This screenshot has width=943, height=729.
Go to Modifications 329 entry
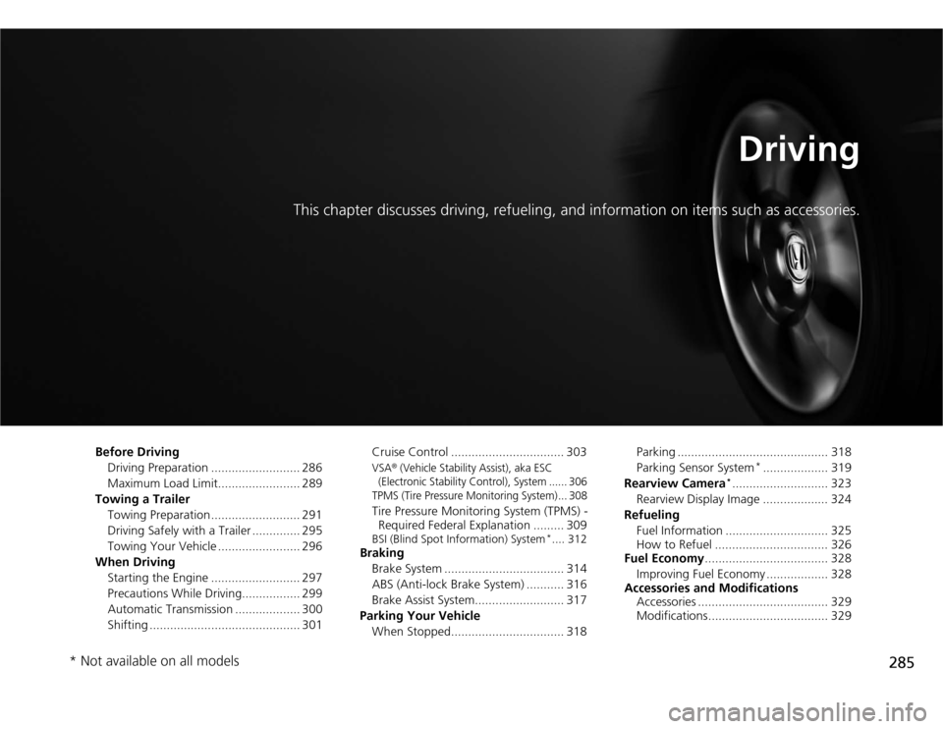(744, 615)
